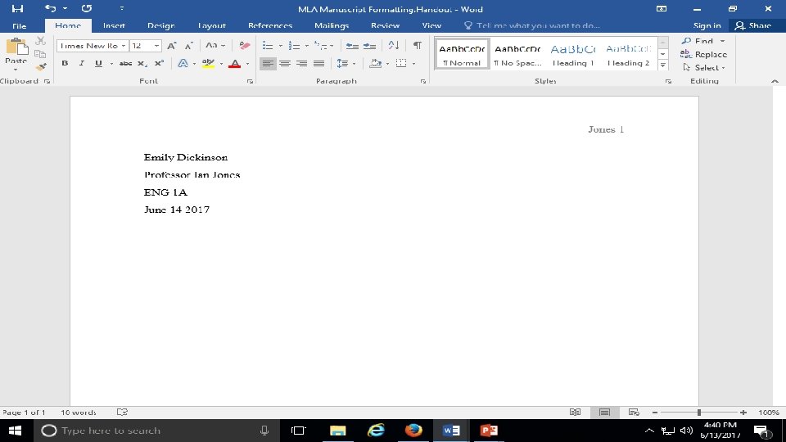This screenshot has width=786, height=442.
Task: Click Replace in Editing group
Action: [704, 54]
